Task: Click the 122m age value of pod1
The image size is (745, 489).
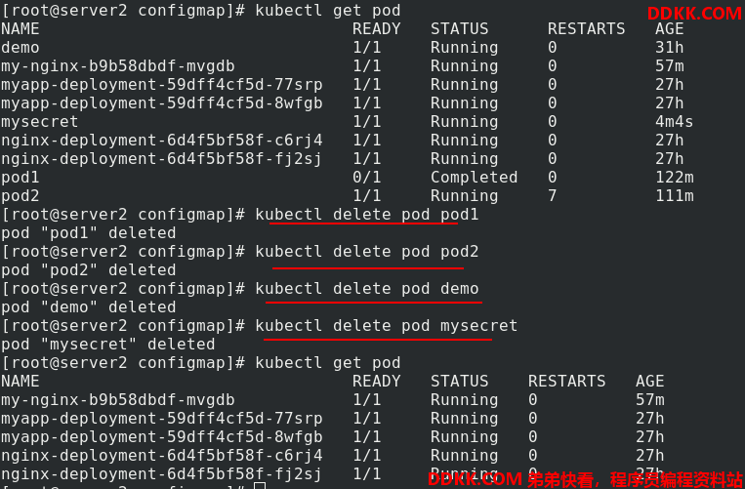Action: click(x=674, y=178)
